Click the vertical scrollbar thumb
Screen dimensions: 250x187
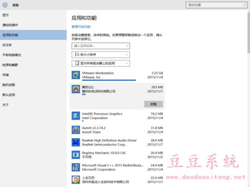click(248, 33)
